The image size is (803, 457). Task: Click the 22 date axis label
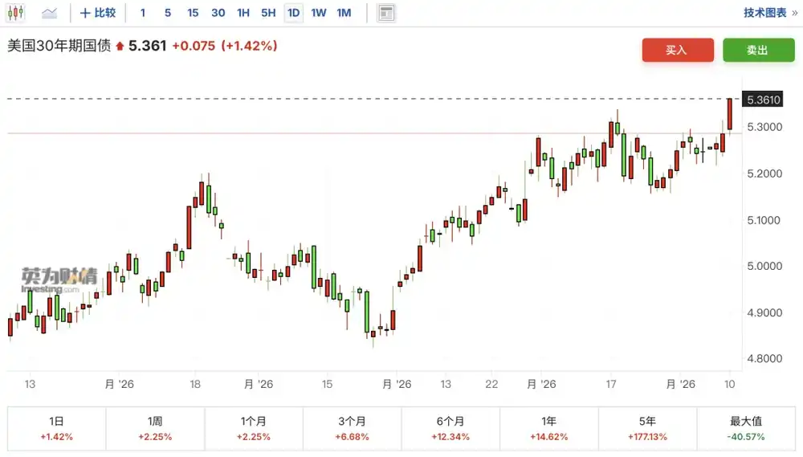coord(491,384)
